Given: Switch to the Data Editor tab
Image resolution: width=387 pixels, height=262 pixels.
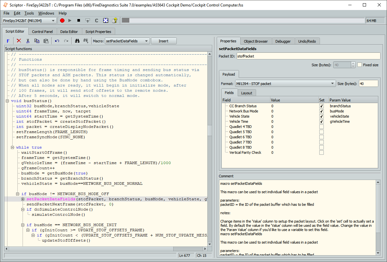Looking at the screenshot, I should point(69,32).
